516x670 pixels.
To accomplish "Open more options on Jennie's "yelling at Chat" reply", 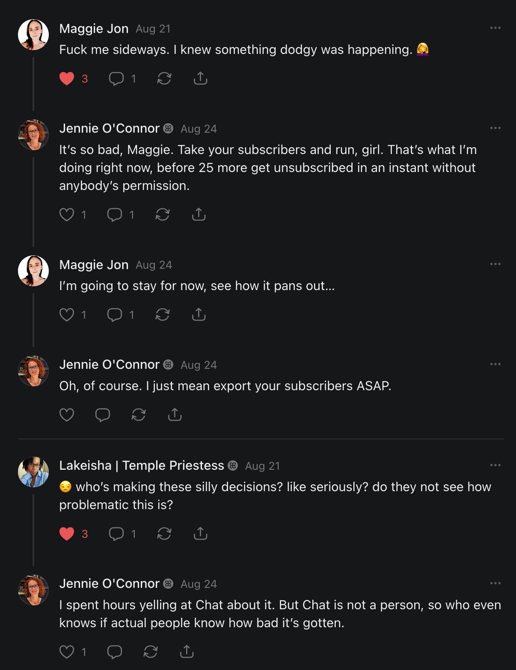I will coord(495,583).
